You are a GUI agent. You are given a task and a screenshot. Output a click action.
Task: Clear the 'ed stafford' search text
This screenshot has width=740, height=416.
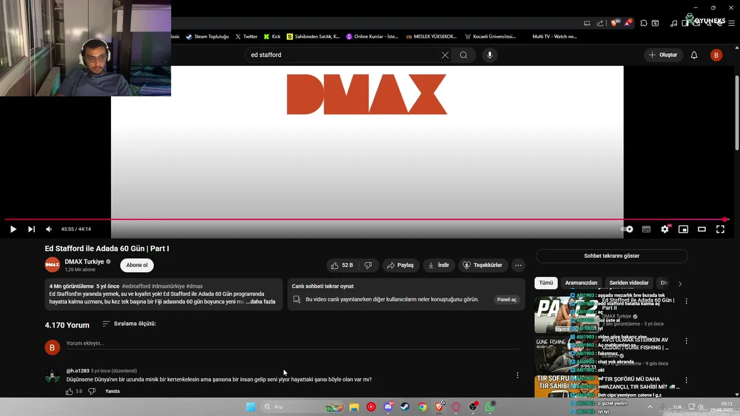coord(445,55)
